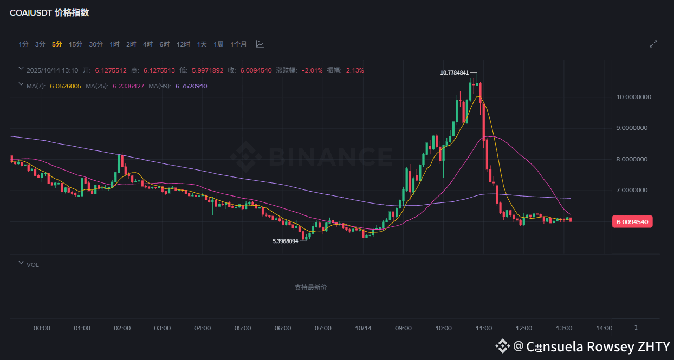674x360 pixels.
Task: Collapse the VOL panel chevron
Action: [21, 263]
